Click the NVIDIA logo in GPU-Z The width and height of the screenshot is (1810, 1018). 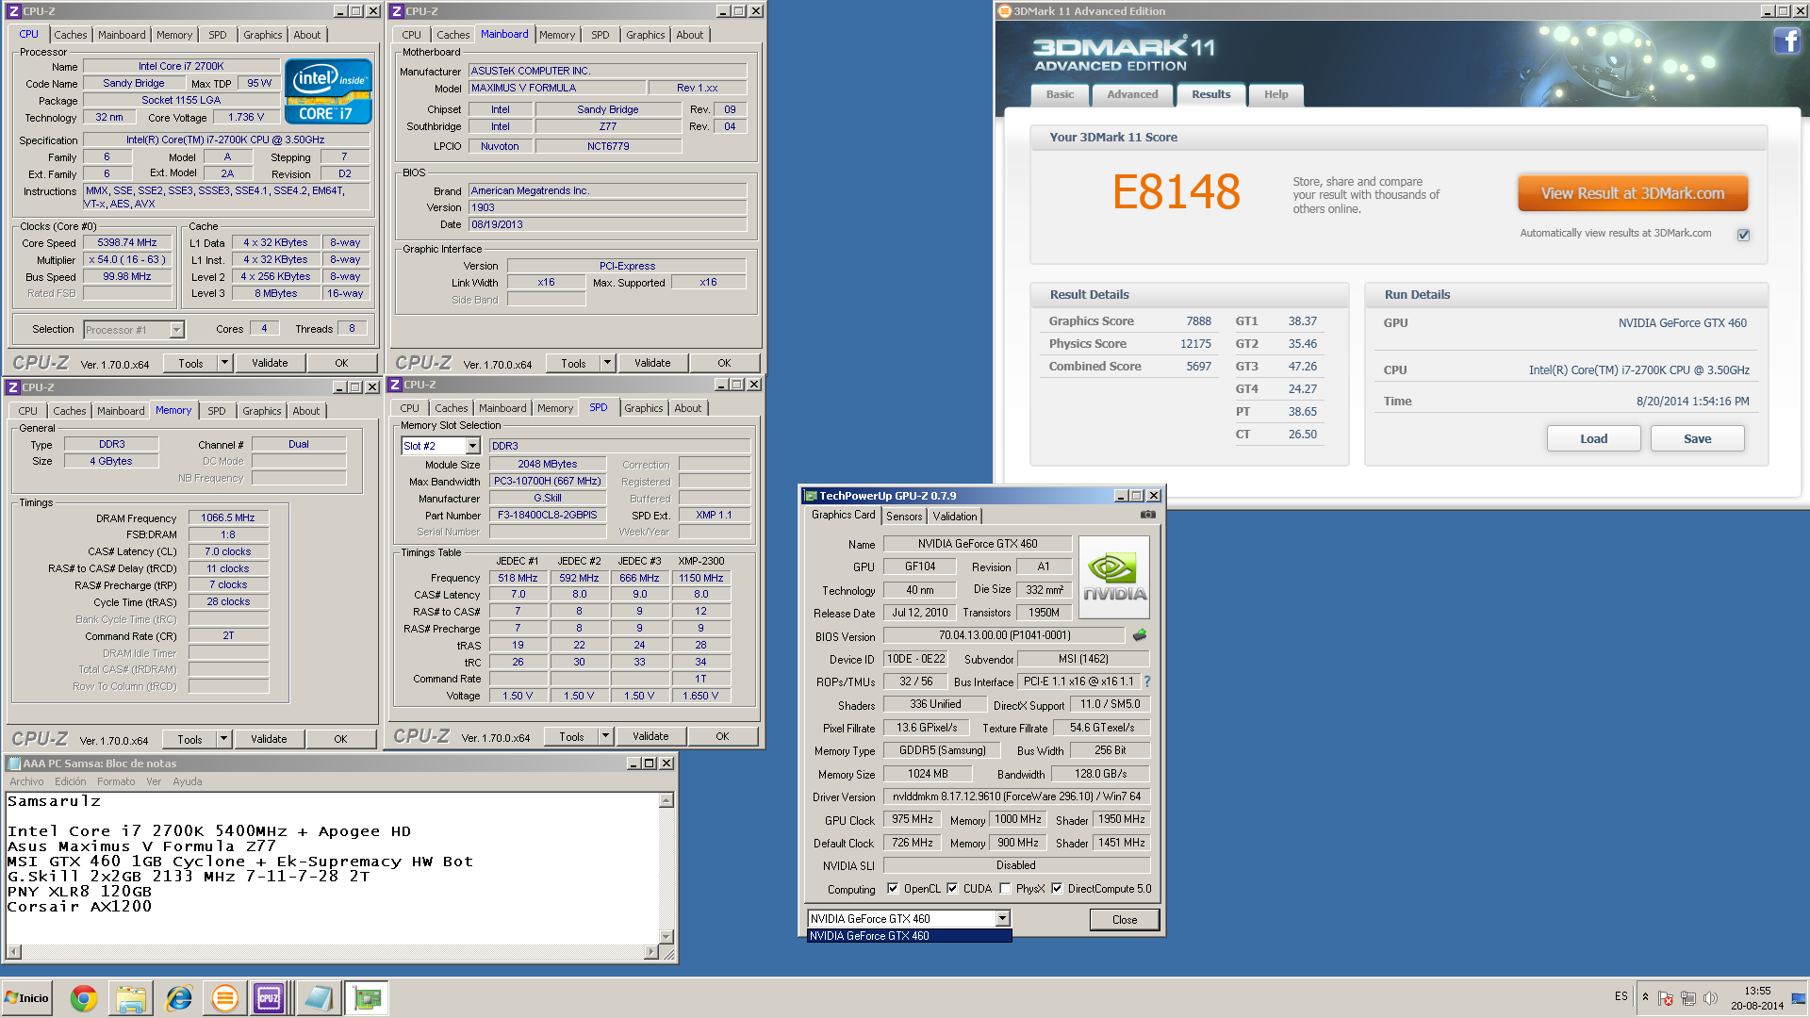click(x=1114, y=577)
